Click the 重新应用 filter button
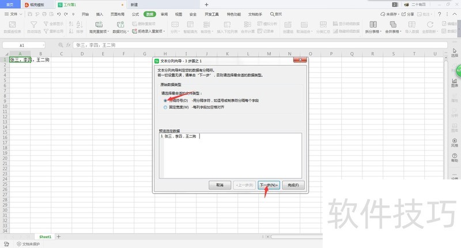 (x=53, y=31)
